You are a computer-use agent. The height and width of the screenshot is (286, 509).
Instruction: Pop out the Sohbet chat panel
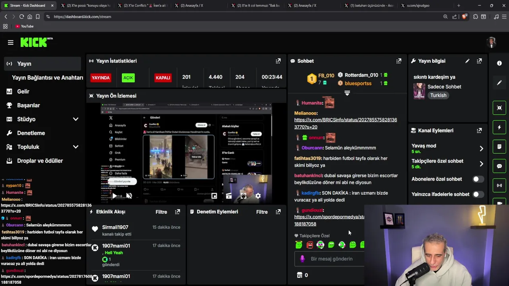tap(399, 61)
